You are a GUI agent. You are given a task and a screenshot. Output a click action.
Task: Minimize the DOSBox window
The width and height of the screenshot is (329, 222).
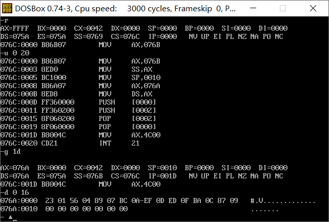coord(253,8)
